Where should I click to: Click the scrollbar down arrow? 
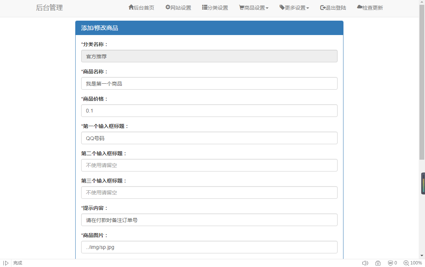422,256
